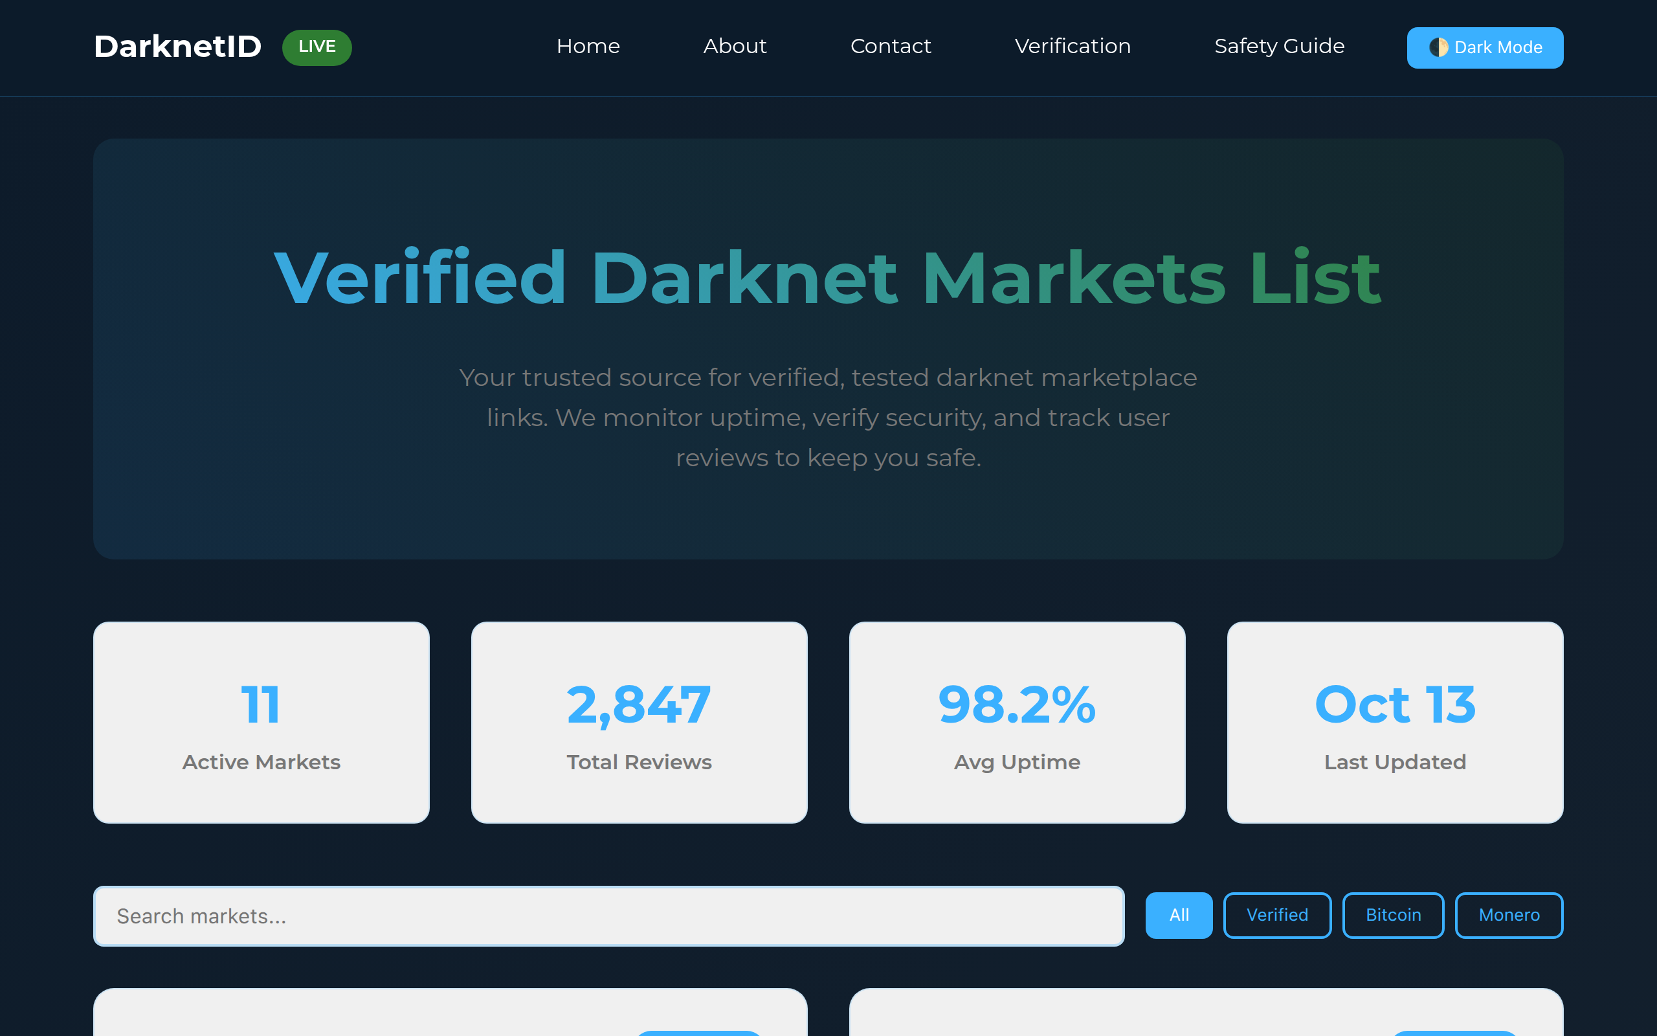Select the All filter button
Image resolution: width=1657 pixels, height=1036 pixels.
[1179, 915]
